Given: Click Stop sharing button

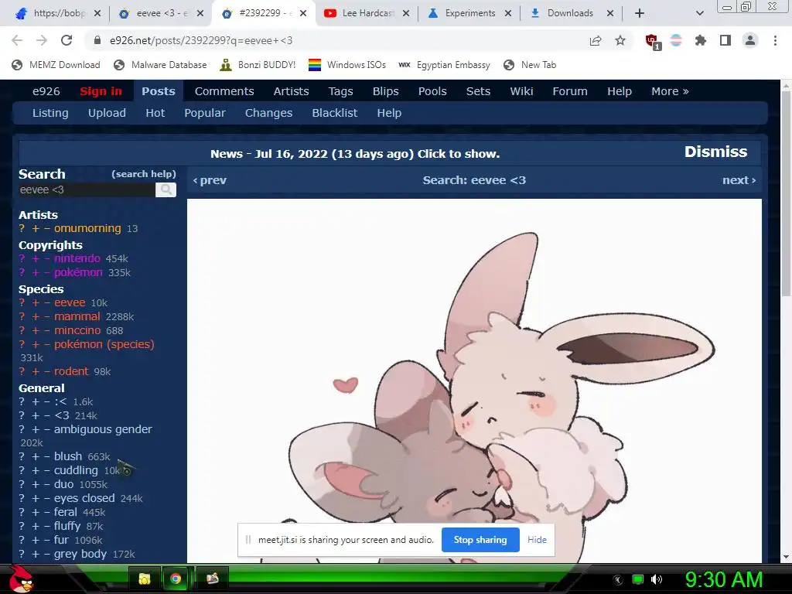Looking at the screenshot, I should [480, 540].
